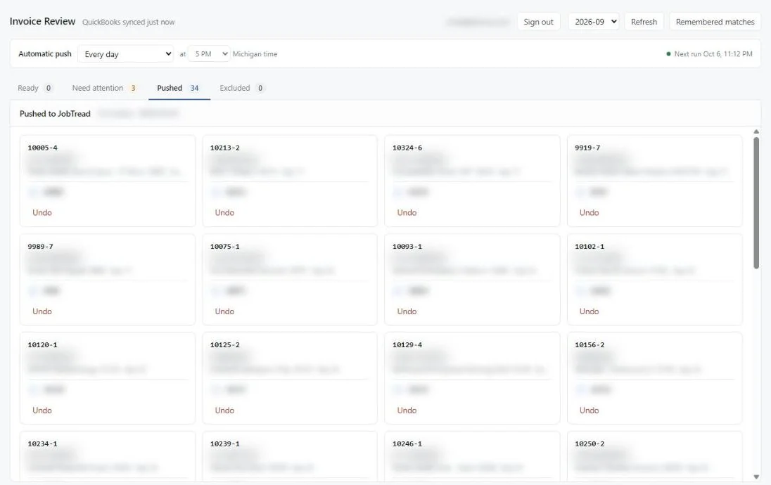Viewport: 771px width, 485px height.
Task: Click the Need attention count badge 3
Action: (133, 88)
